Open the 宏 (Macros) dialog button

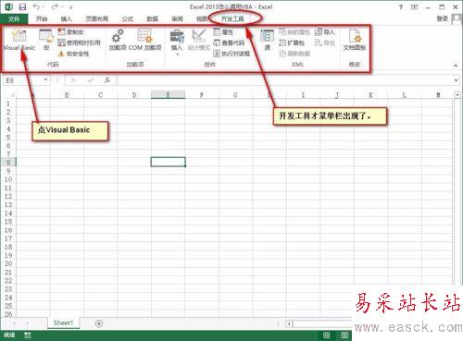(46, 40)
